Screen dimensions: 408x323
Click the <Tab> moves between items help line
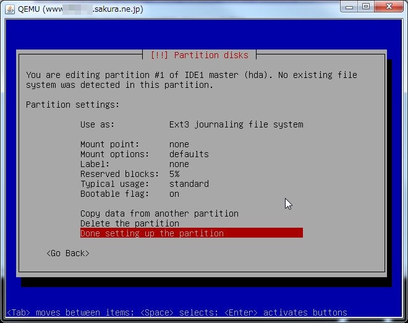pyautogui.click(x=177, y=312)
